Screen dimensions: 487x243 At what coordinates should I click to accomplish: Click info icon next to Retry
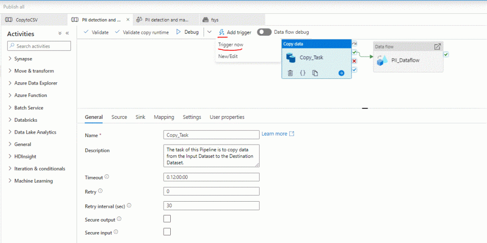coord(100,191)
